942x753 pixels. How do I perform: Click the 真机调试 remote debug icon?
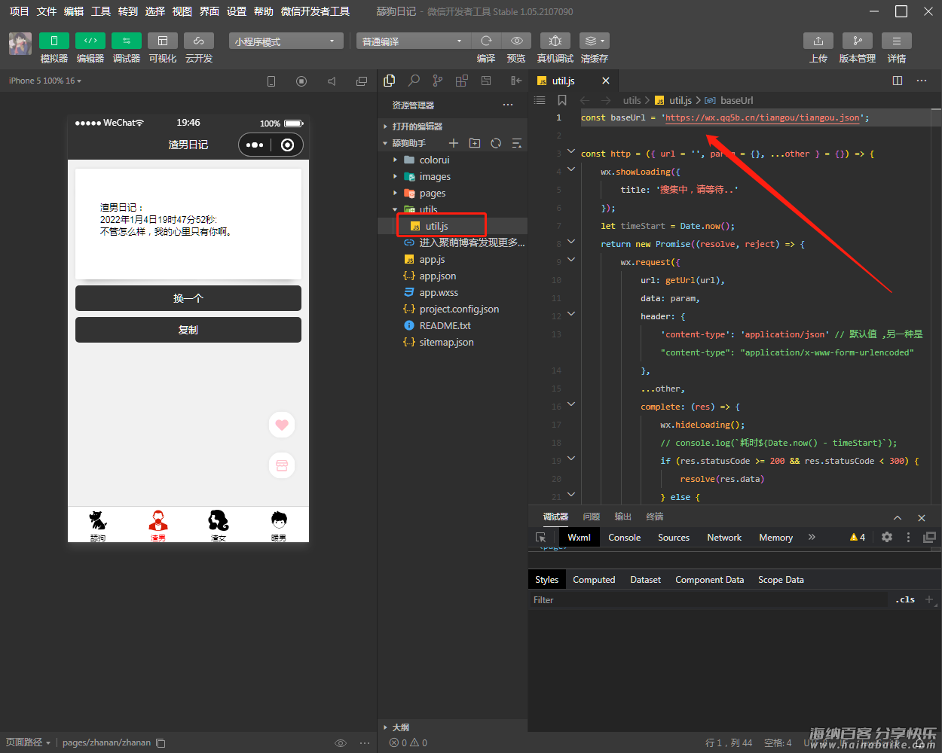555,41
